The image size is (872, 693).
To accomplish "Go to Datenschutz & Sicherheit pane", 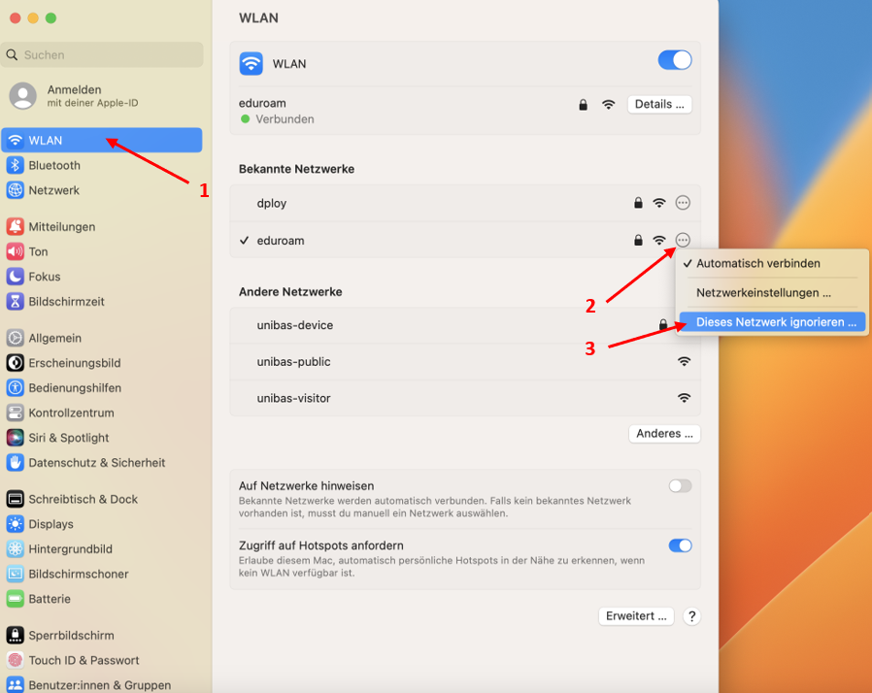I will point(96,463).
